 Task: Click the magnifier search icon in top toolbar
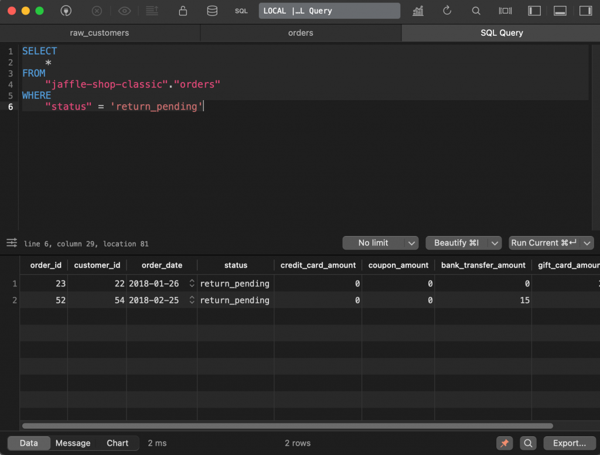click(476, 11)
